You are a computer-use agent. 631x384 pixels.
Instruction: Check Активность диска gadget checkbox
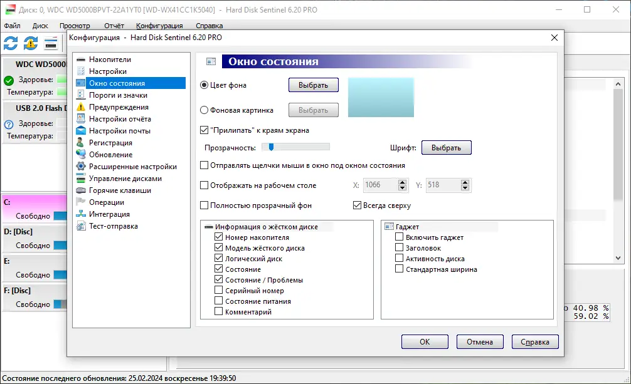point(399,259)
